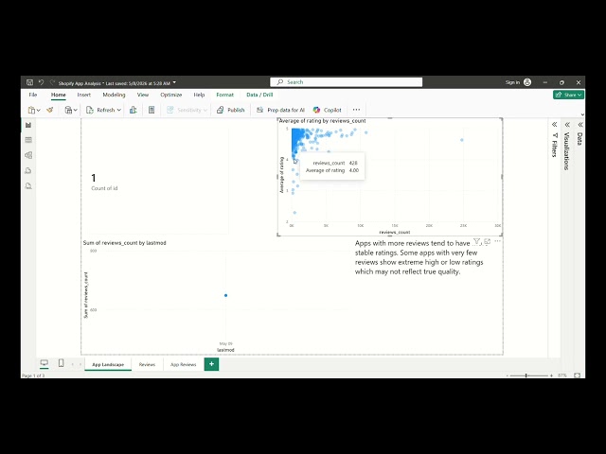The image size is (606, 454).
Task: Click the Paste clipboard icon
Action: (31, 110)
